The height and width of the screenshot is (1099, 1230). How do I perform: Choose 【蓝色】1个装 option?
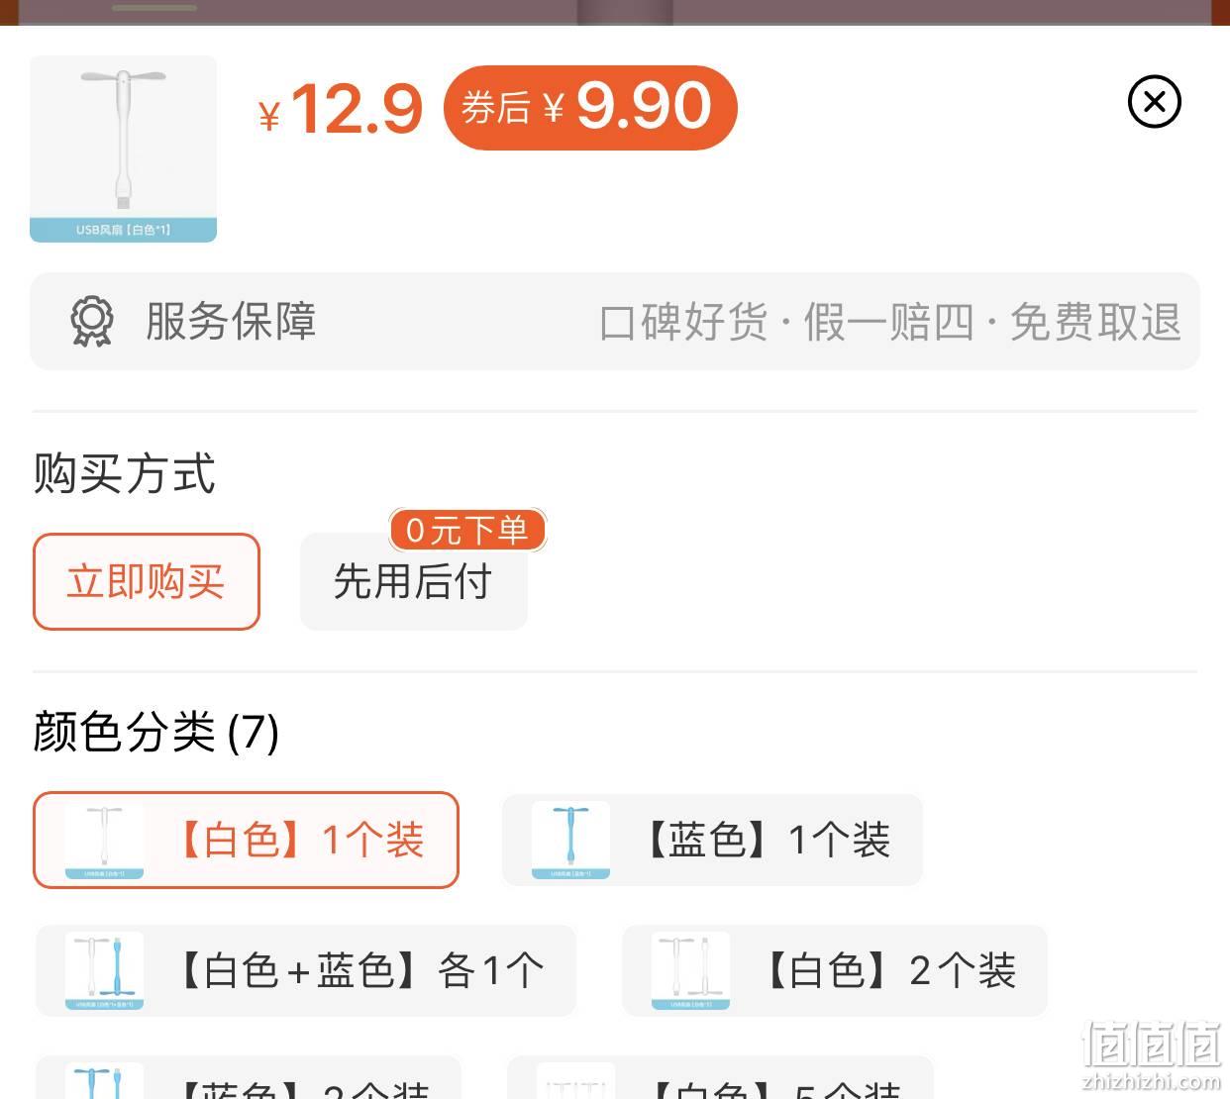tap(712, 840)
